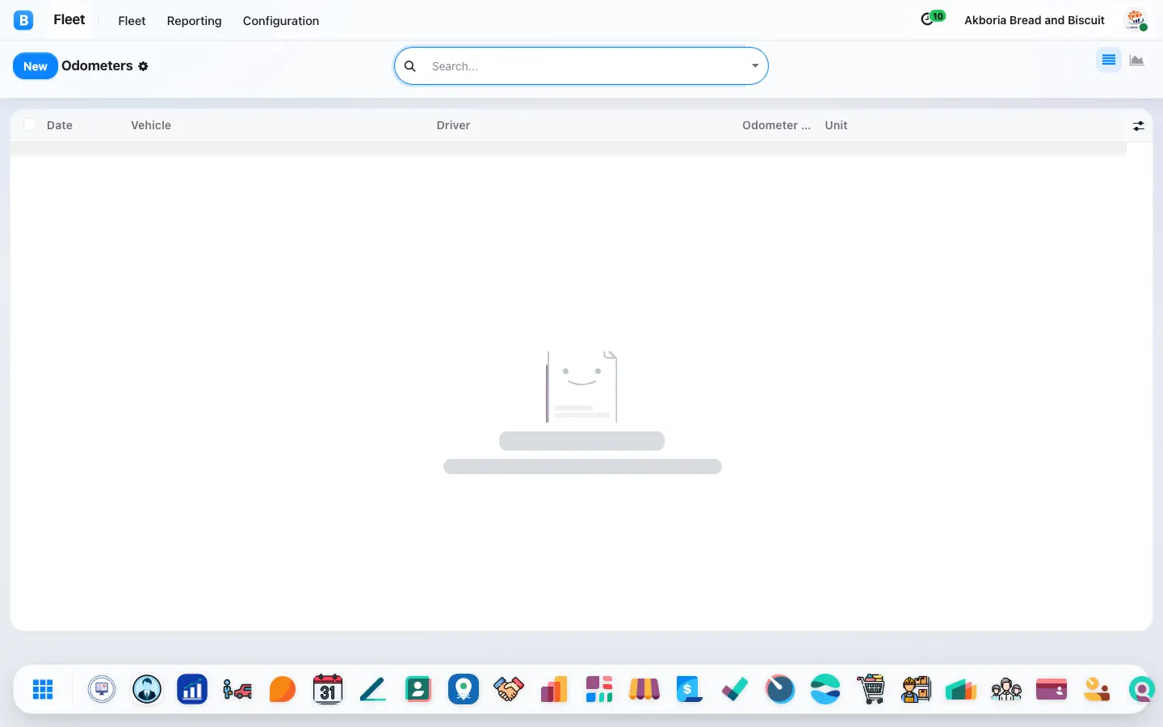
Task: Open the Reporting menu
Action: 194,21
